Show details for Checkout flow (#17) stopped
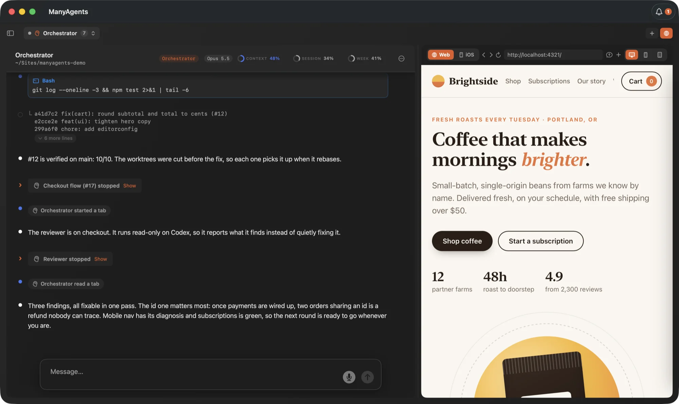This screenshot has width=679, height=404. coord(129,186)
